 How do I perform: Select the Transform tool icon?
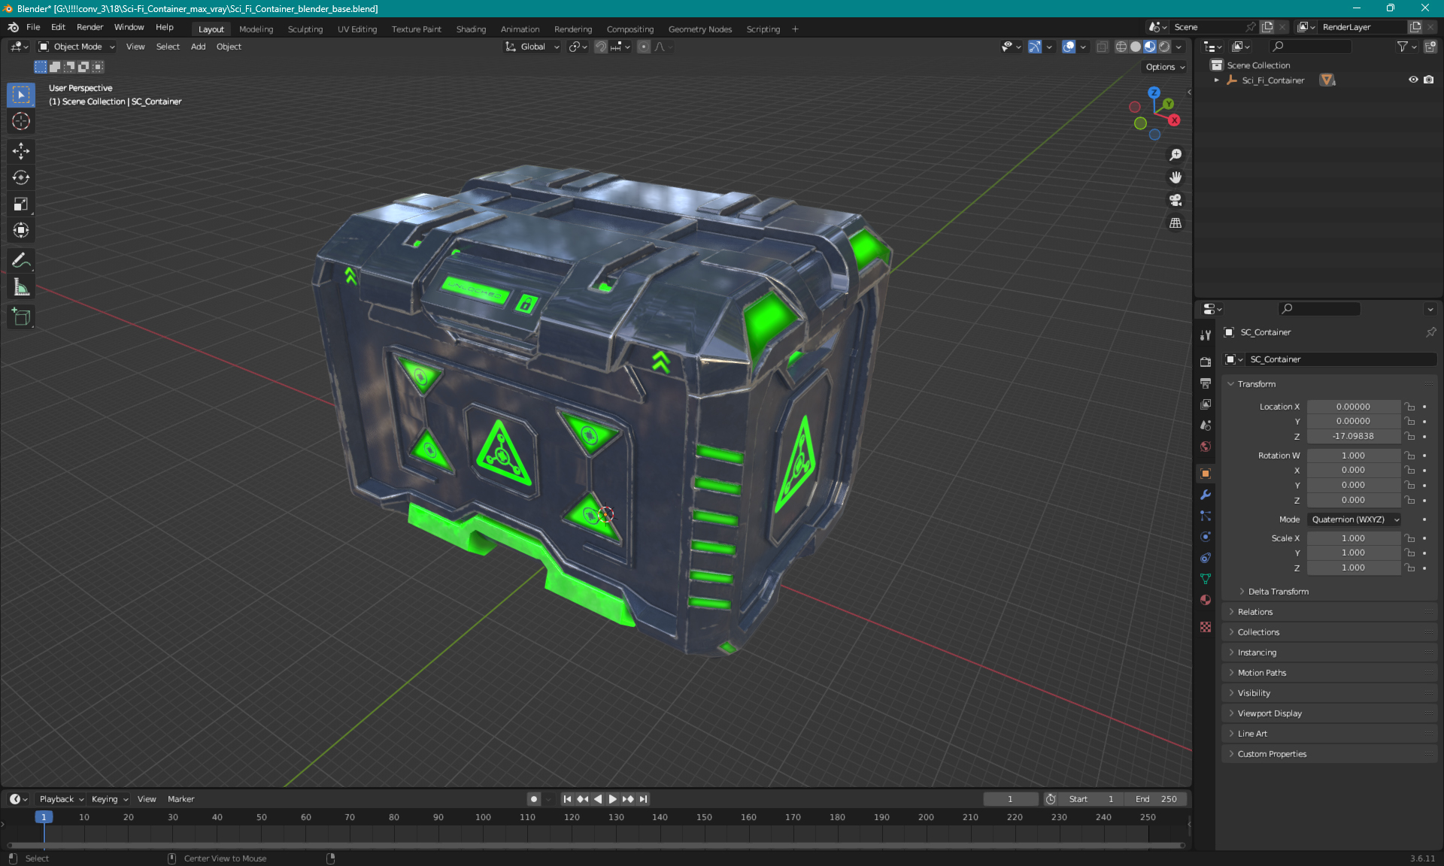[x=20, y=230]
